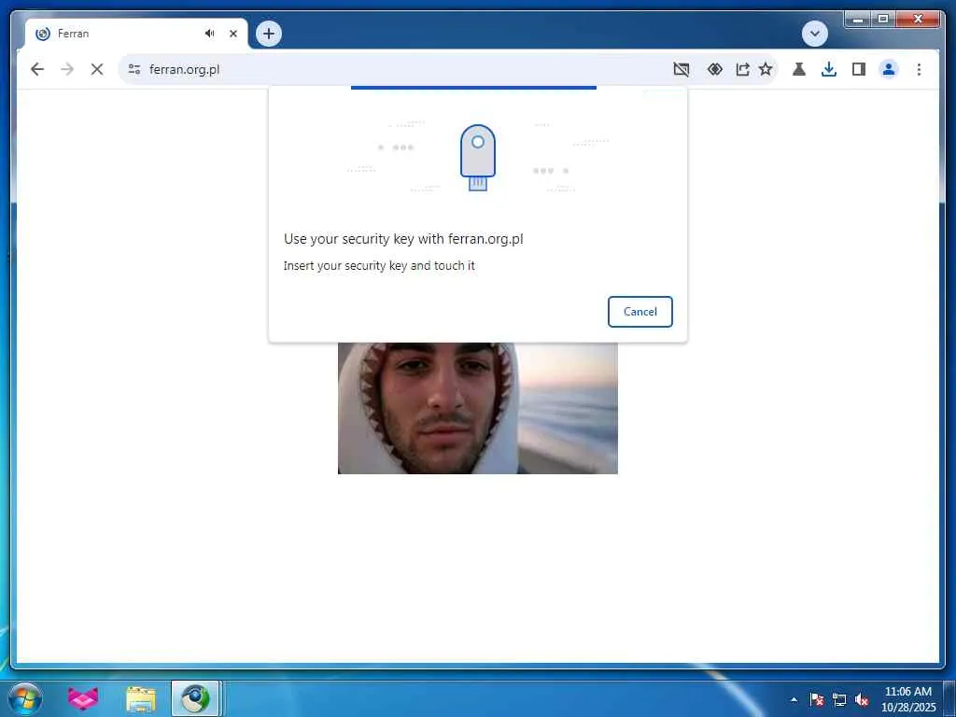Click the camera blocked icon in address bar
Image resolution: width=956 pixels, height=717 pixels.
tap(681, 69)
